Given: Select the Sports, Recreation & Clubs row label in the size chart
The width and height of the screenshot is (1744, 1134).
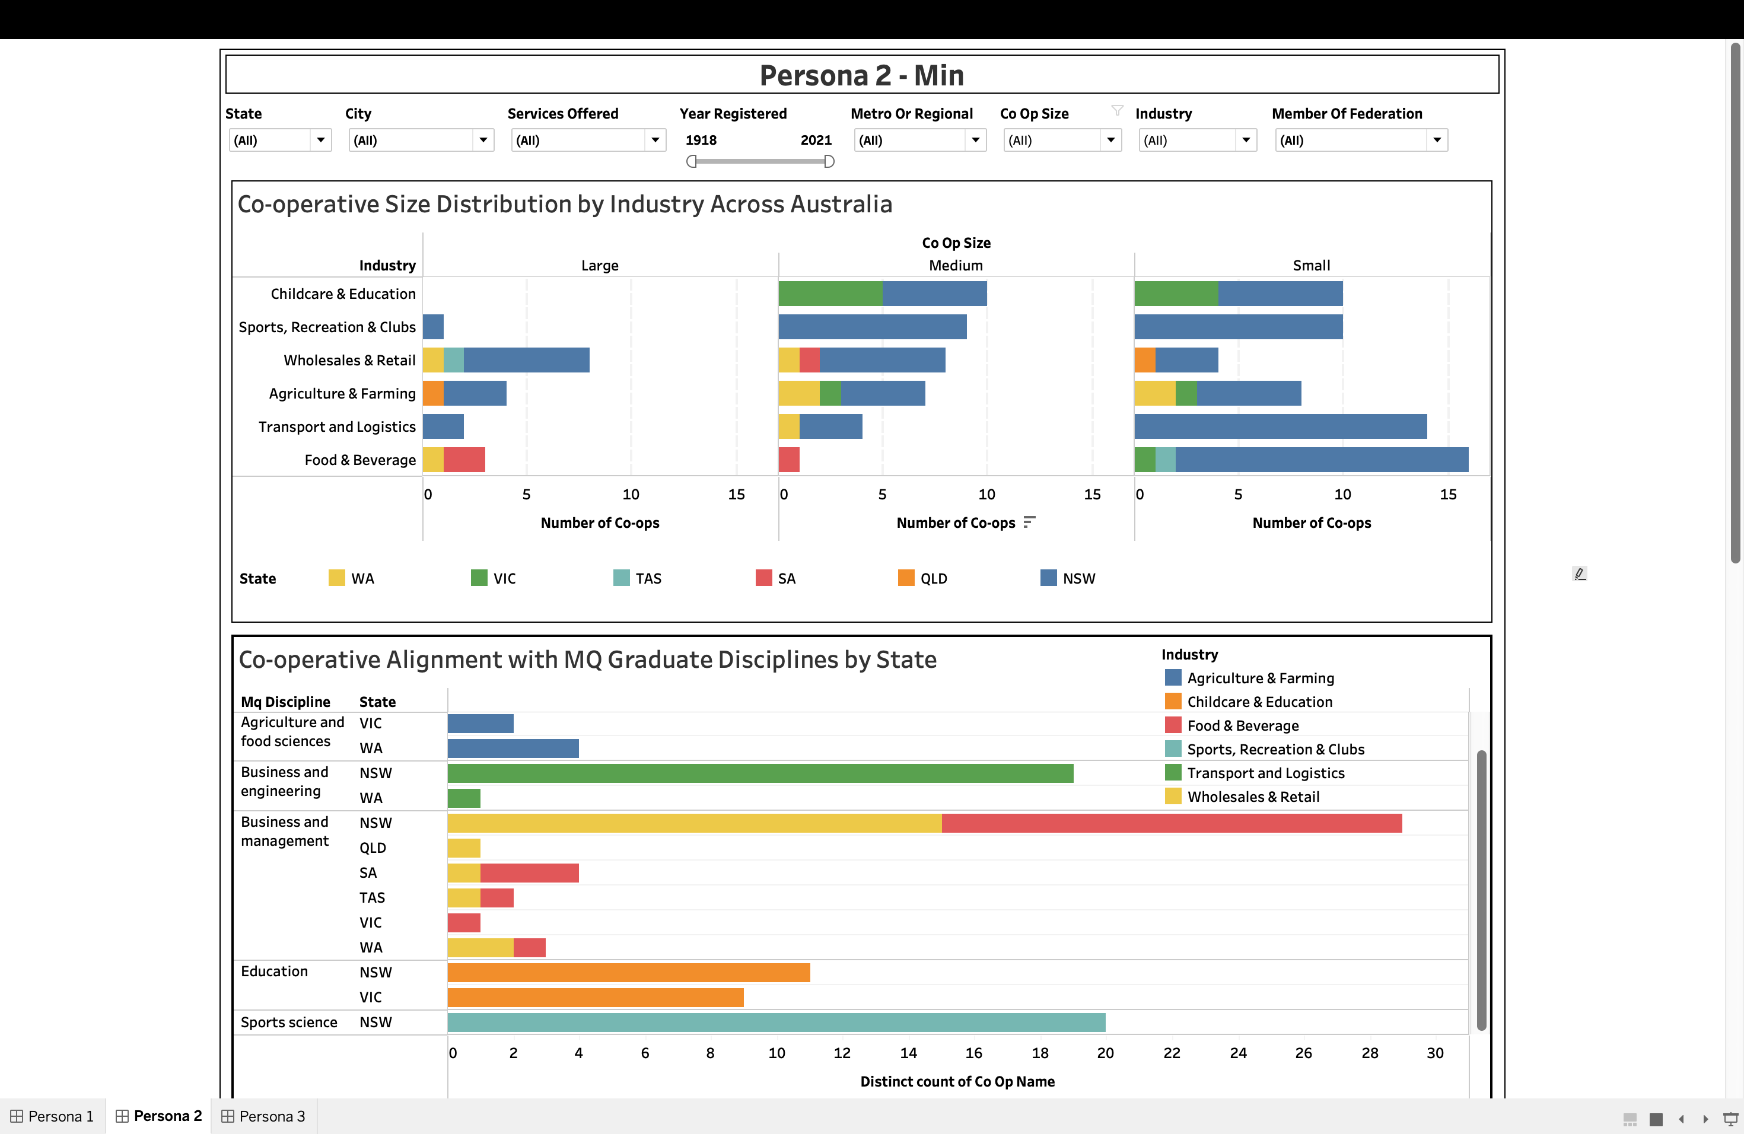Looking at the screenshot, I should tap(327, 327).
